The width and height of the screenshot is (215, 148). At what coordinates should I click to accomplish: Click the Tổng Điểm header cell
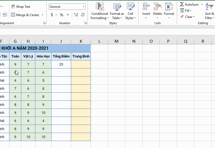61,56
